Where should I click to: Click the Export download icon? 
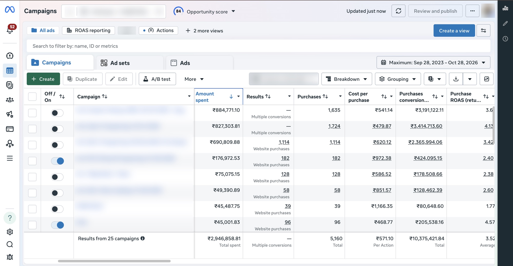[456, 79]
